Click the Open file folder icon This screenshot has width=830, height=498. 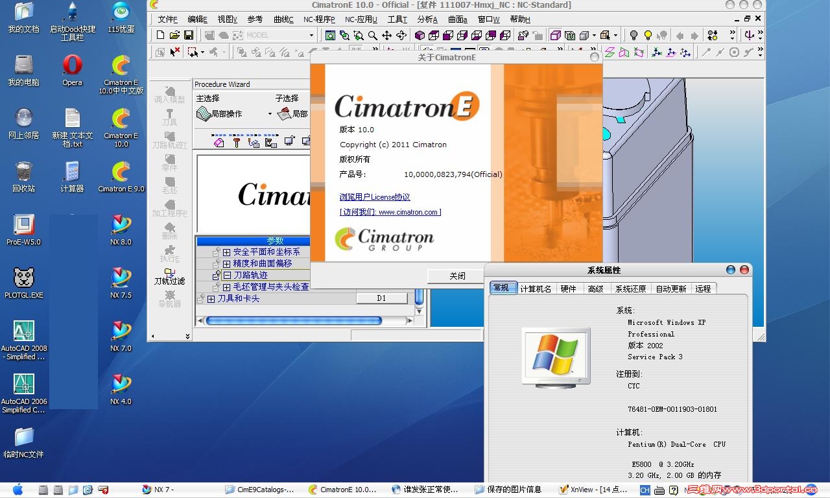(174, 35)
